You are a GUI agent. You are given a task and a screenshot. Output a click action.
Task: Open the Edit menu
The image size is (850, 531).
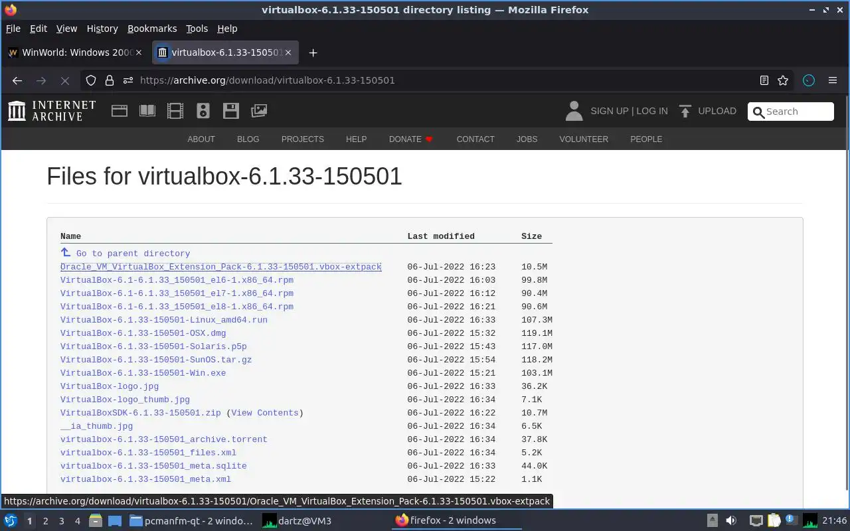pos(39,29)
